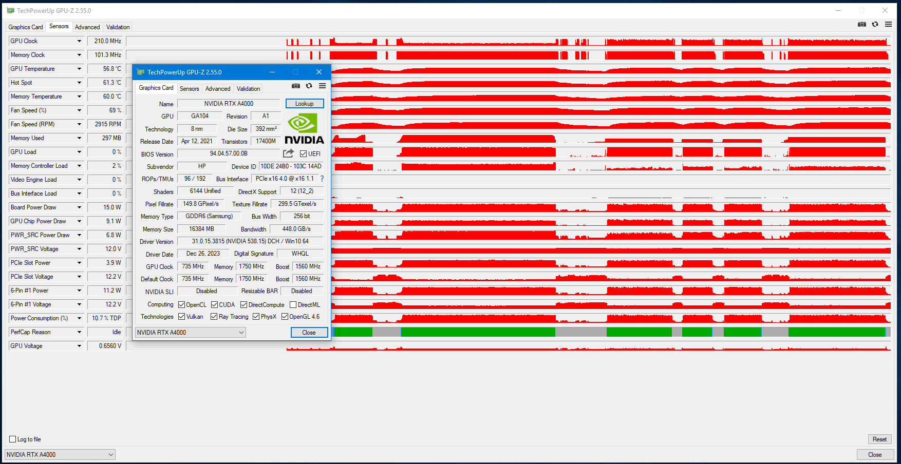This screenshot has height=464, width=901.
Task: Click the BIOS export share icon
Action: click(288, 153)
